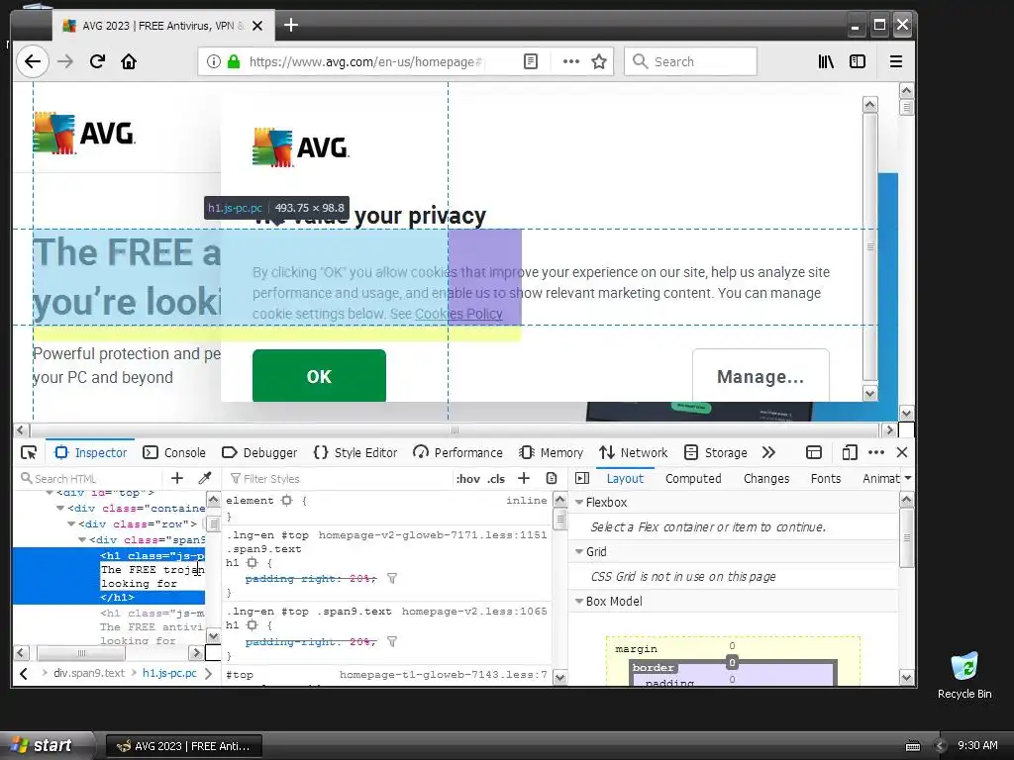Bookmark this page with the star
The width and height of the screenshot is (1014, 760).
(599, 61)
